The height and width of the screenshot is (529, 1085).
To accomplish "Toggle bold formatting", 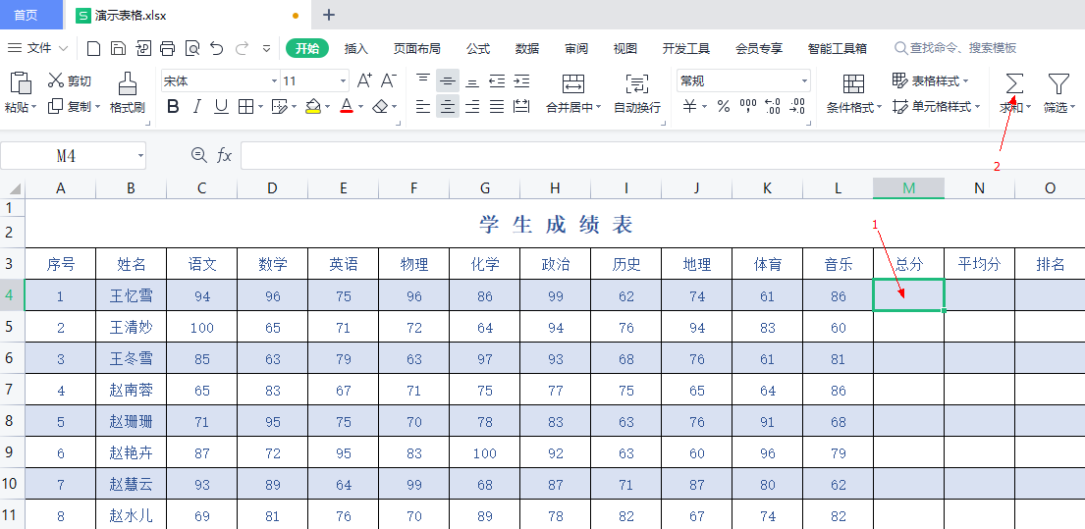I will point(173,107).
